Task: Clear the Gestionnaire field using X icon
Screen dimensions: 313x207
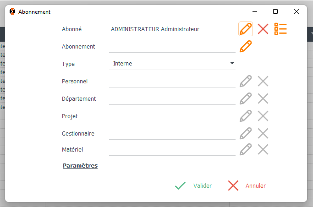Action: (x=263, y=133)
